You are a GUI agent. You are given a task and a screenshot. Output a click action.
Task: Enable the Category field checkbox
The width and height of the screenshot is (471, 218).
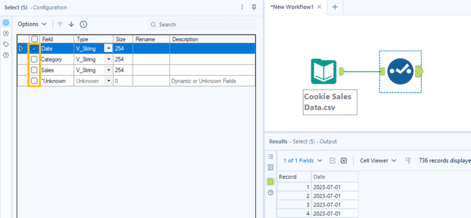34,59
